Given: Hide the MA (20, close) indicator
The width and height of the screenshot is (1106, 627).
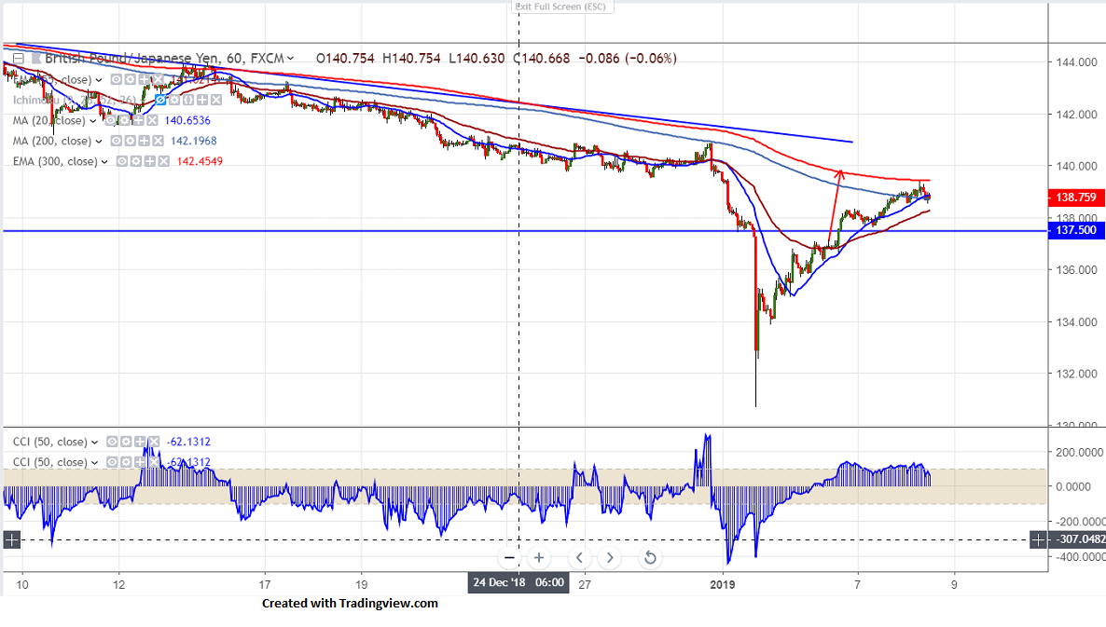Looking at the screenshot, I should 111,120.
